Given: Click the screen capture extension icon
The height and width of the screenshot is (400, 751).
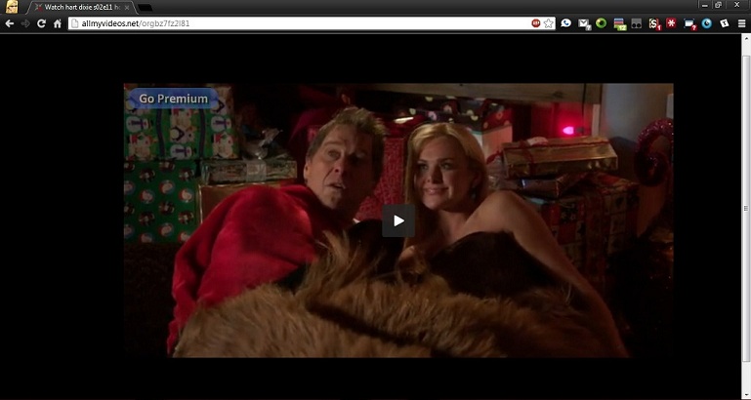Looking at the screenshot, I should click(x=689, y=24).
